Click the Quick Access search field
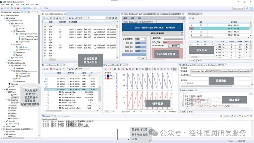Screen dimensions: 254x143 pos(238,8)
